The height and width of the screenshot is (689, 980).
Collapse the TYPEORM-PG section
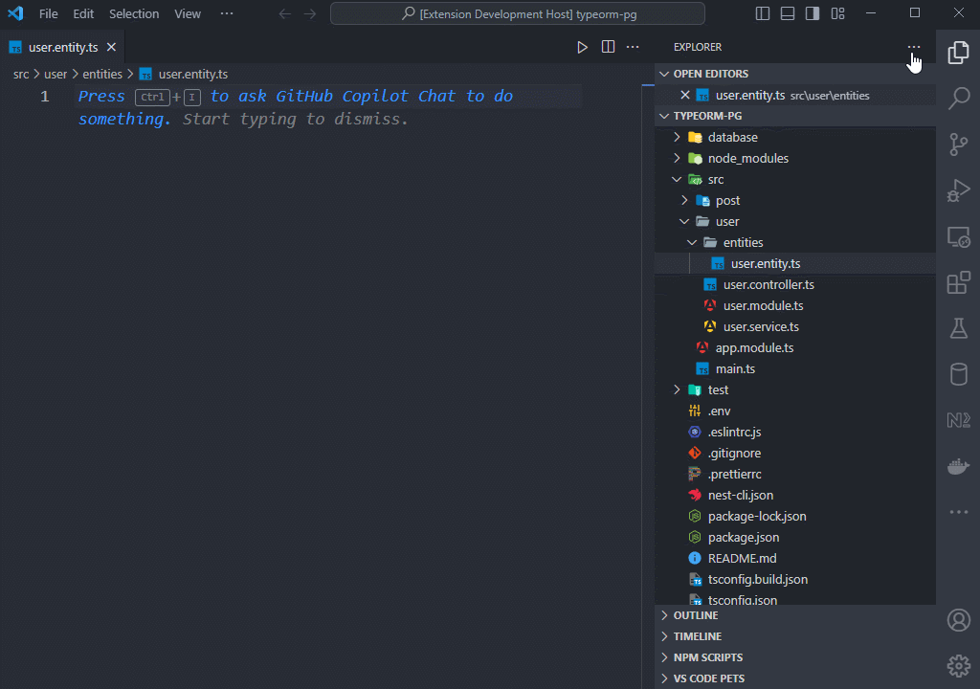[795, 117]
